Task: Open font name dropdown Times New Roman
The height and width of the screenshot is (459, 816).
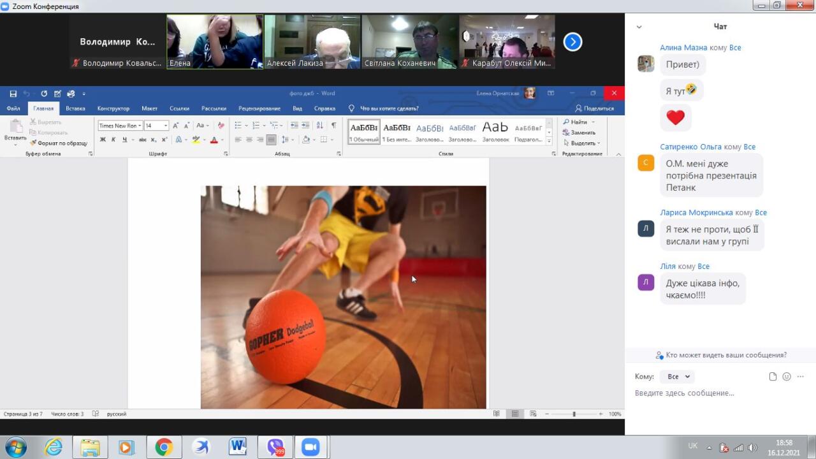Action: (140, 126)
